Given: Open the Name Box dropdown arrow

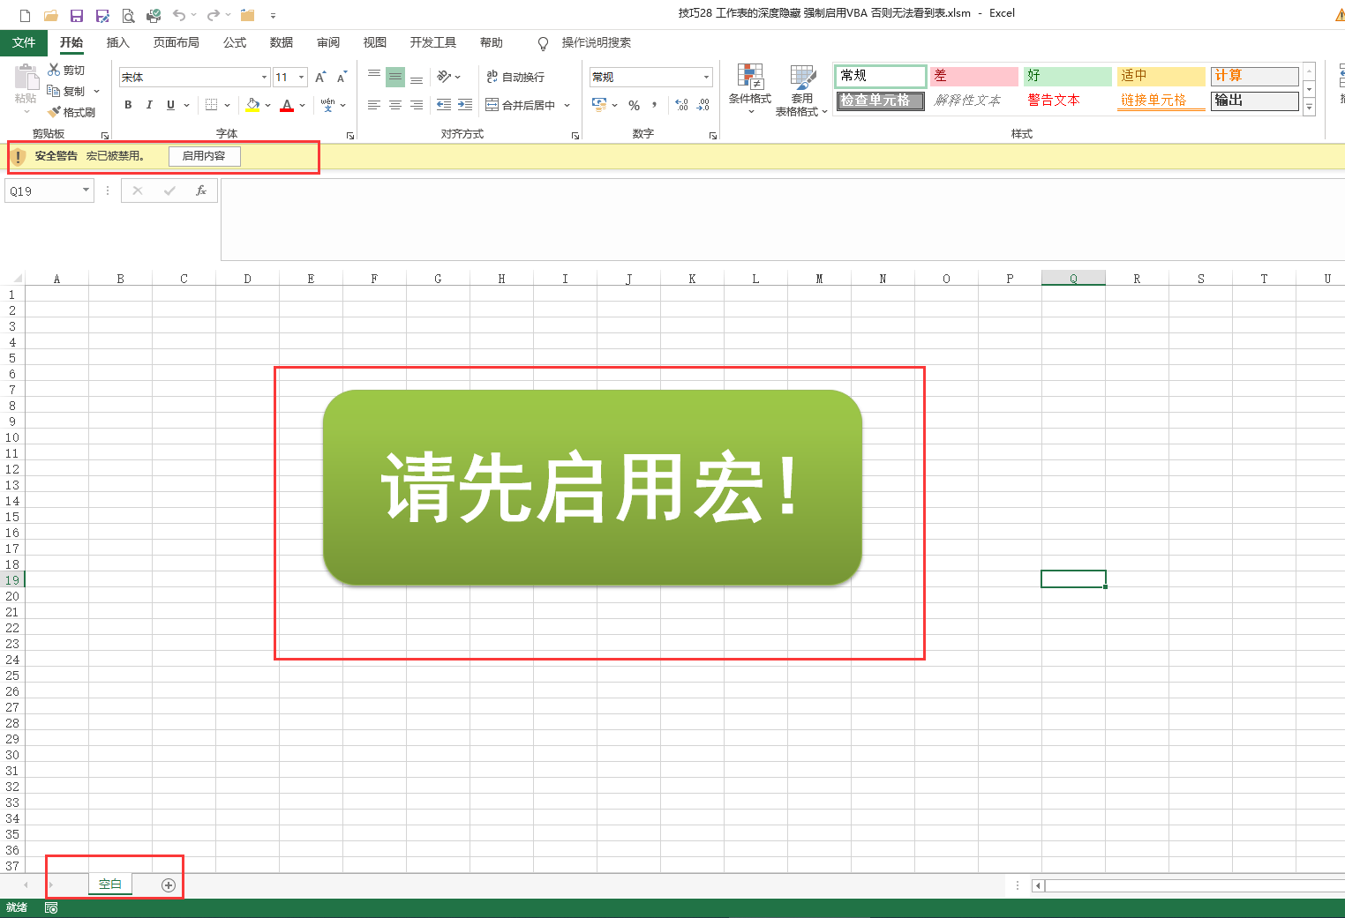Looking at the screenshot, I should (86, 190).
